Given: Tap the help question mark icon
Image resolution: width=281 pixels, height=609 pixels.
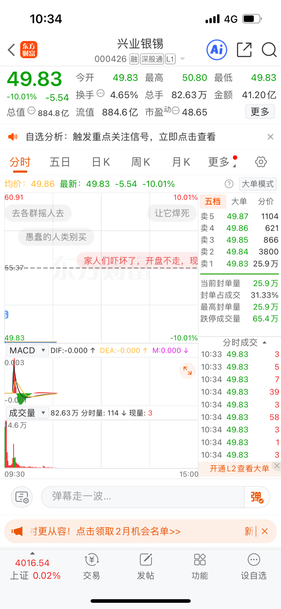Looking at the screenshot, I should tap(229, 184).
